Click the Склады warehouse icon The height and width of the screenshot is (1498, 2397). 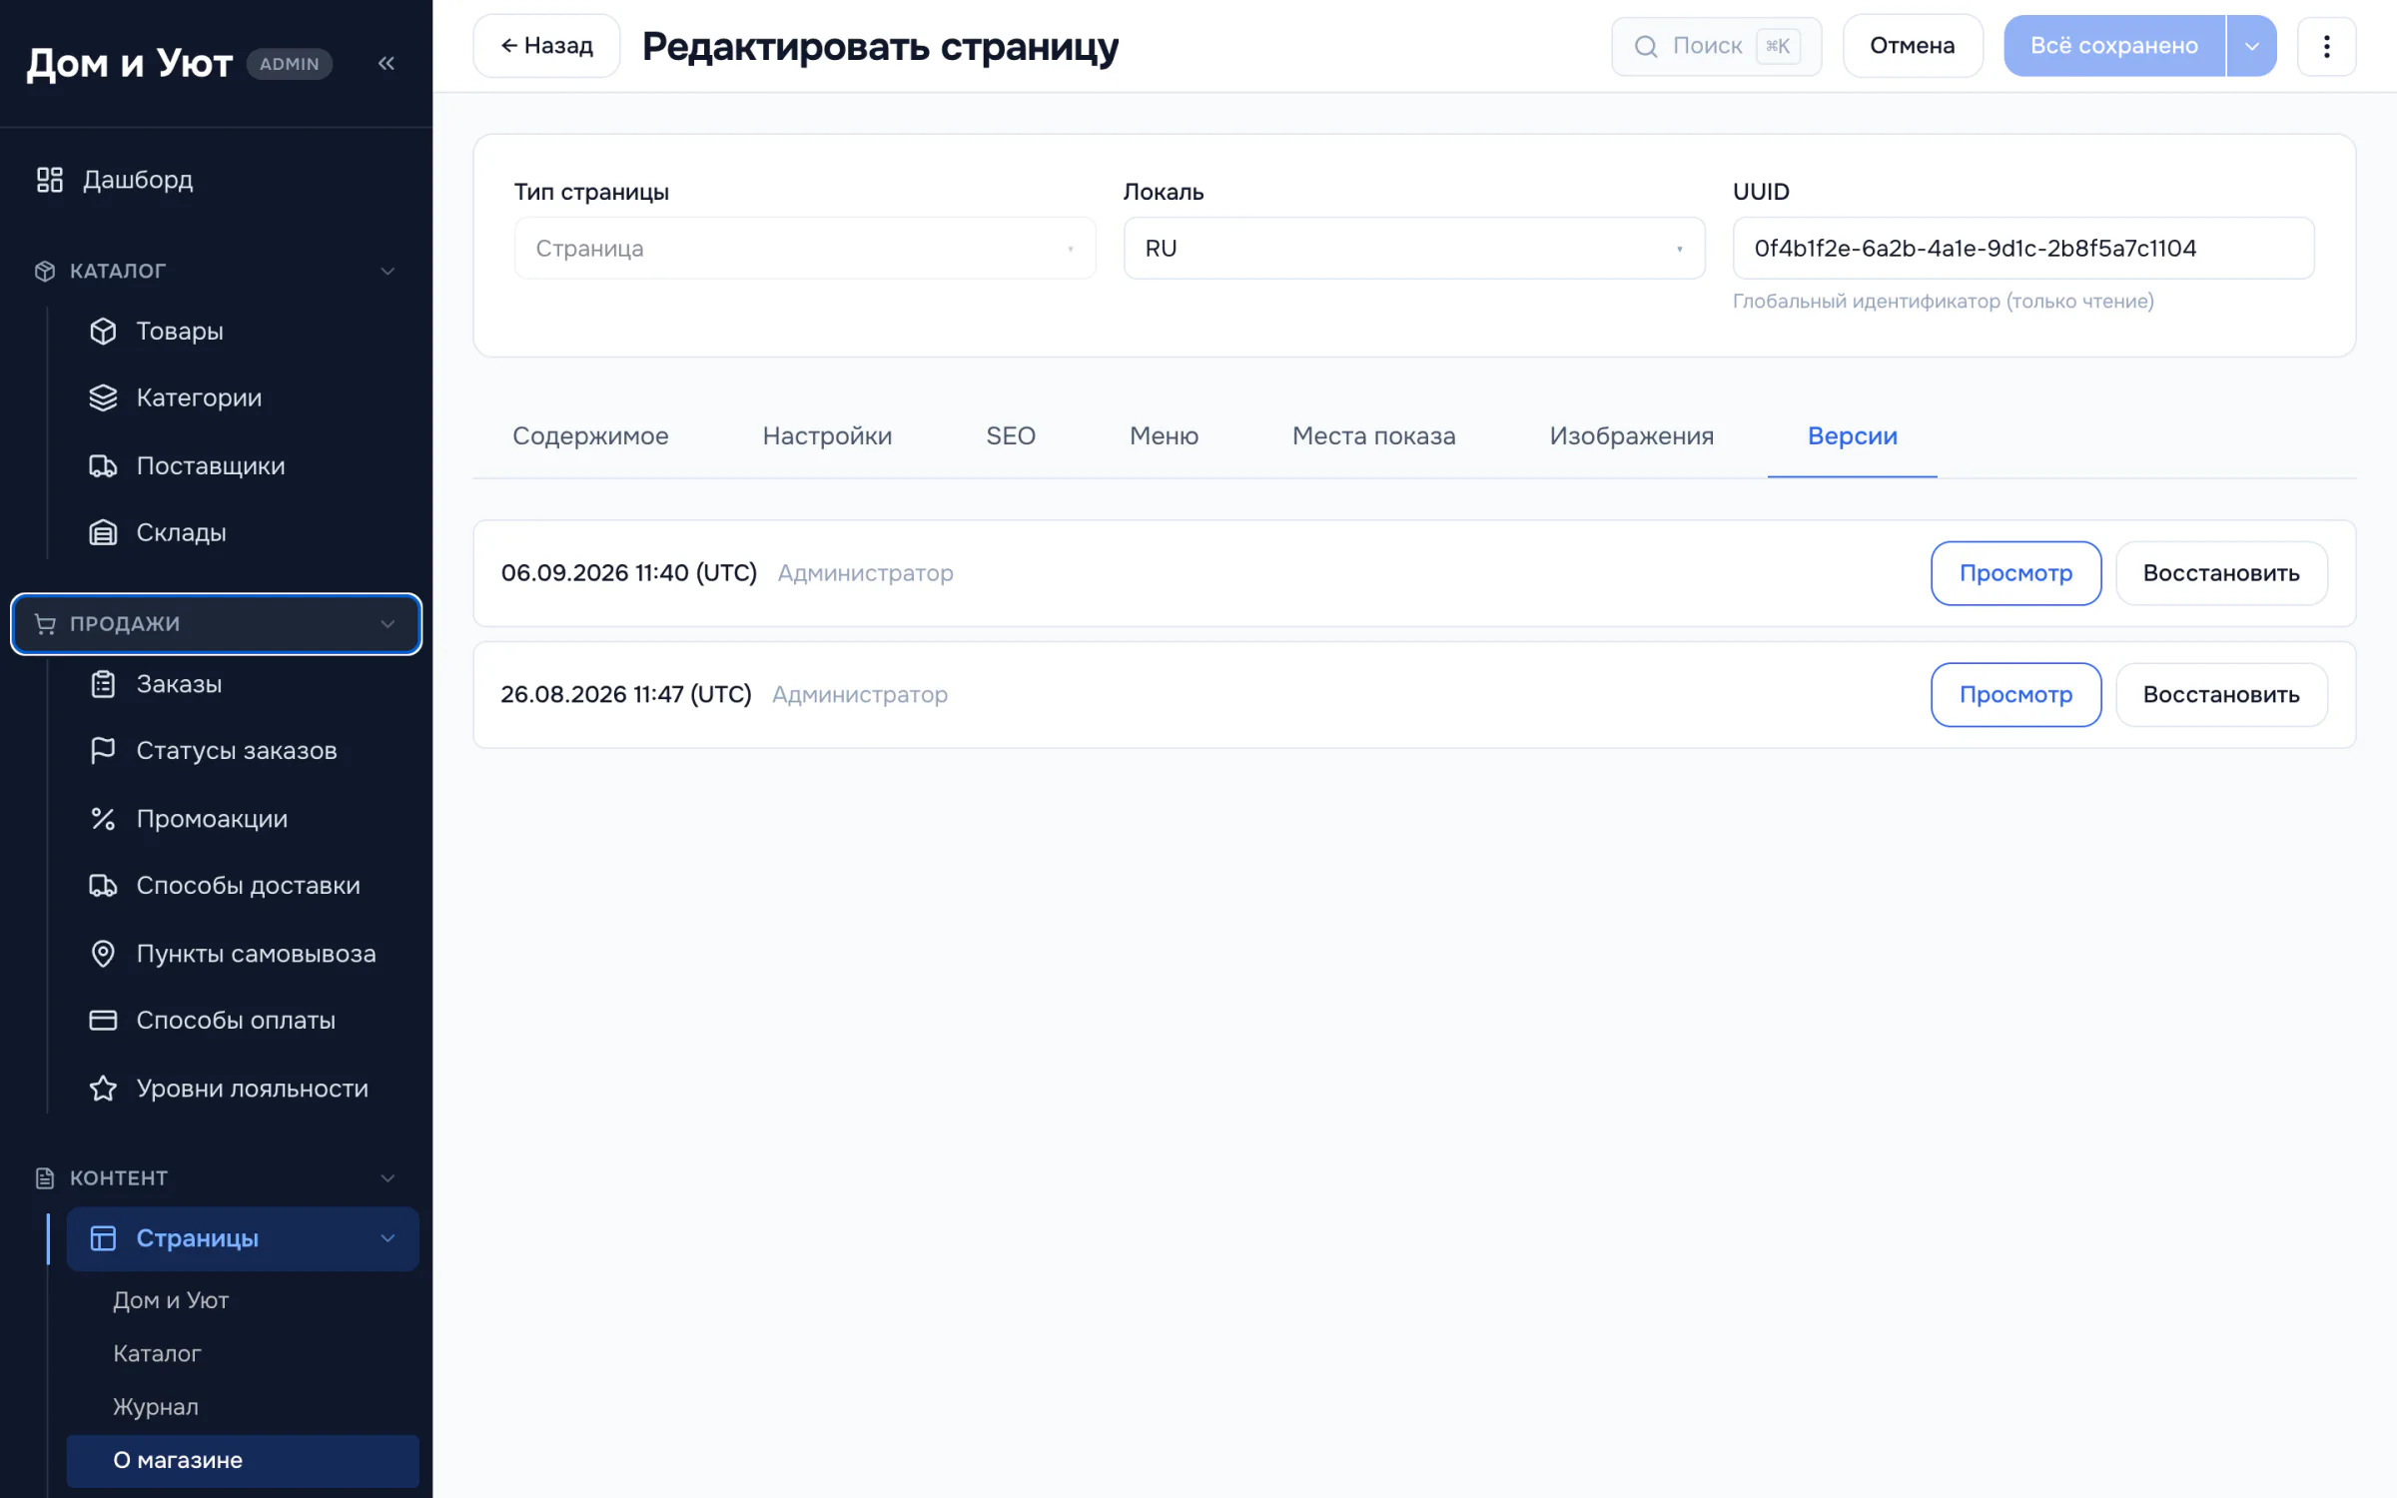pos(103,532)
